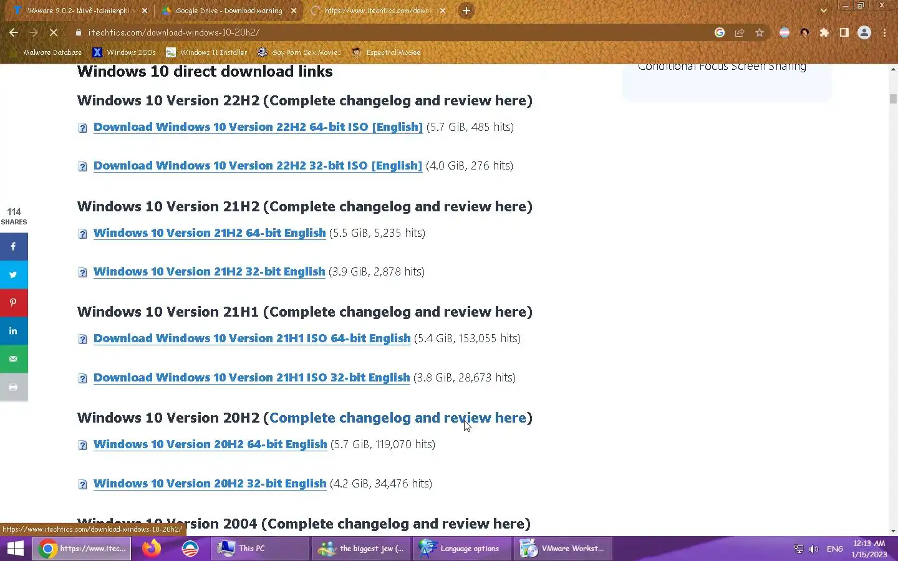
Task: Close the itechtics.com tab
Action: tap(443, 11)
